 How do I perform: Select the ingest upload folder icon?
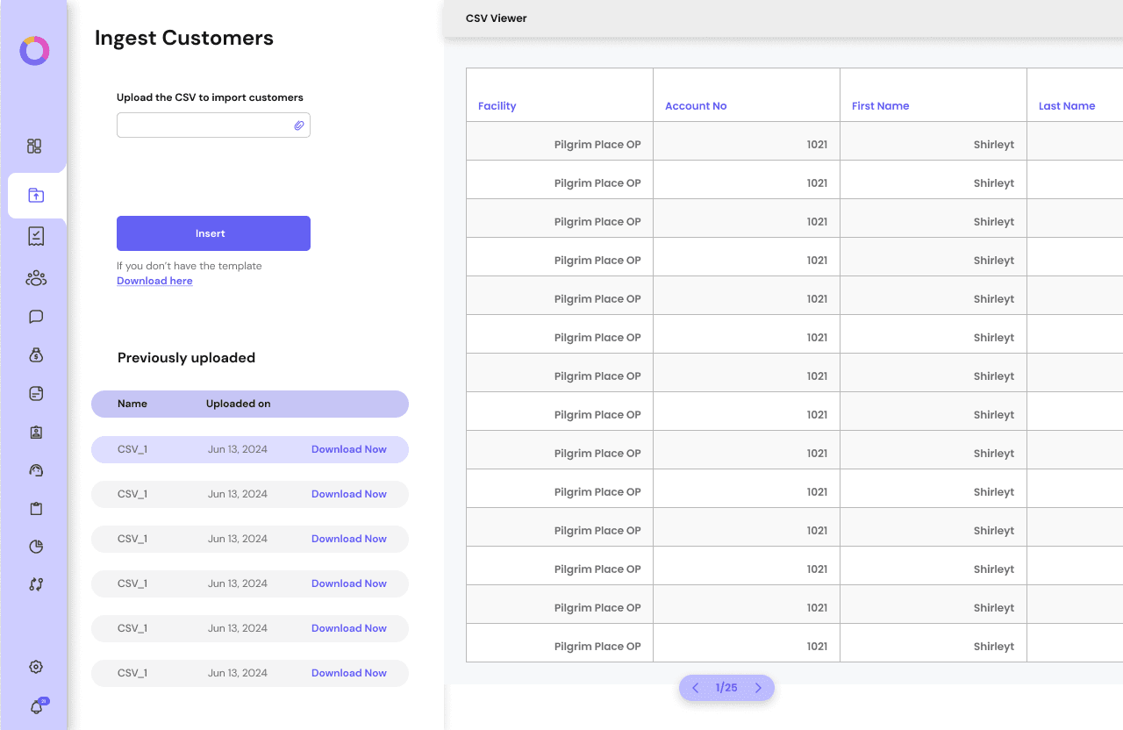(35, 195)
